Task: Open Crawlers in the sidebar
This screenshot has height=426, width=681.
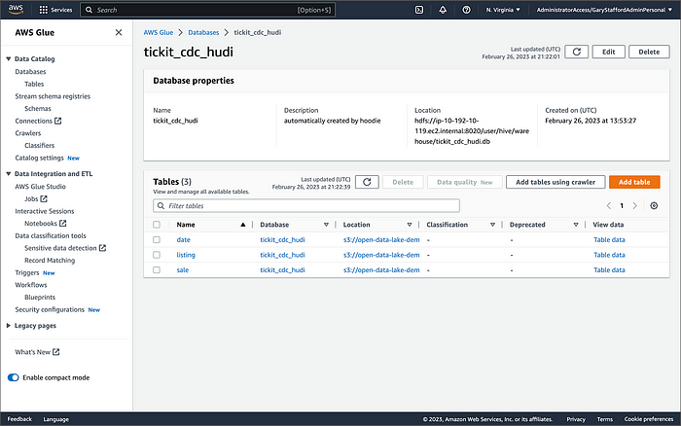Action: [x=28, y=133]
